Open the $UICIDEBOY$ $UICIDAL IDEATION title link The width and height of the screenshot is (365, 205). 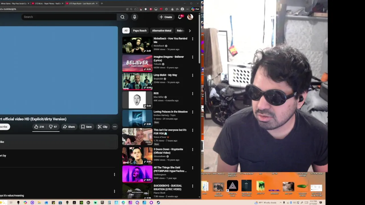(168, 187)
